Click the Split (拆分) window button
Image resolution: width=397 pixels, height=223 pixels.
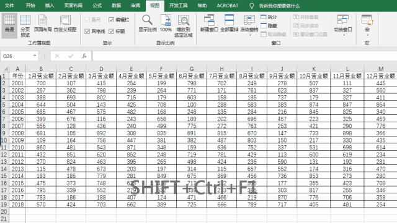269,17
